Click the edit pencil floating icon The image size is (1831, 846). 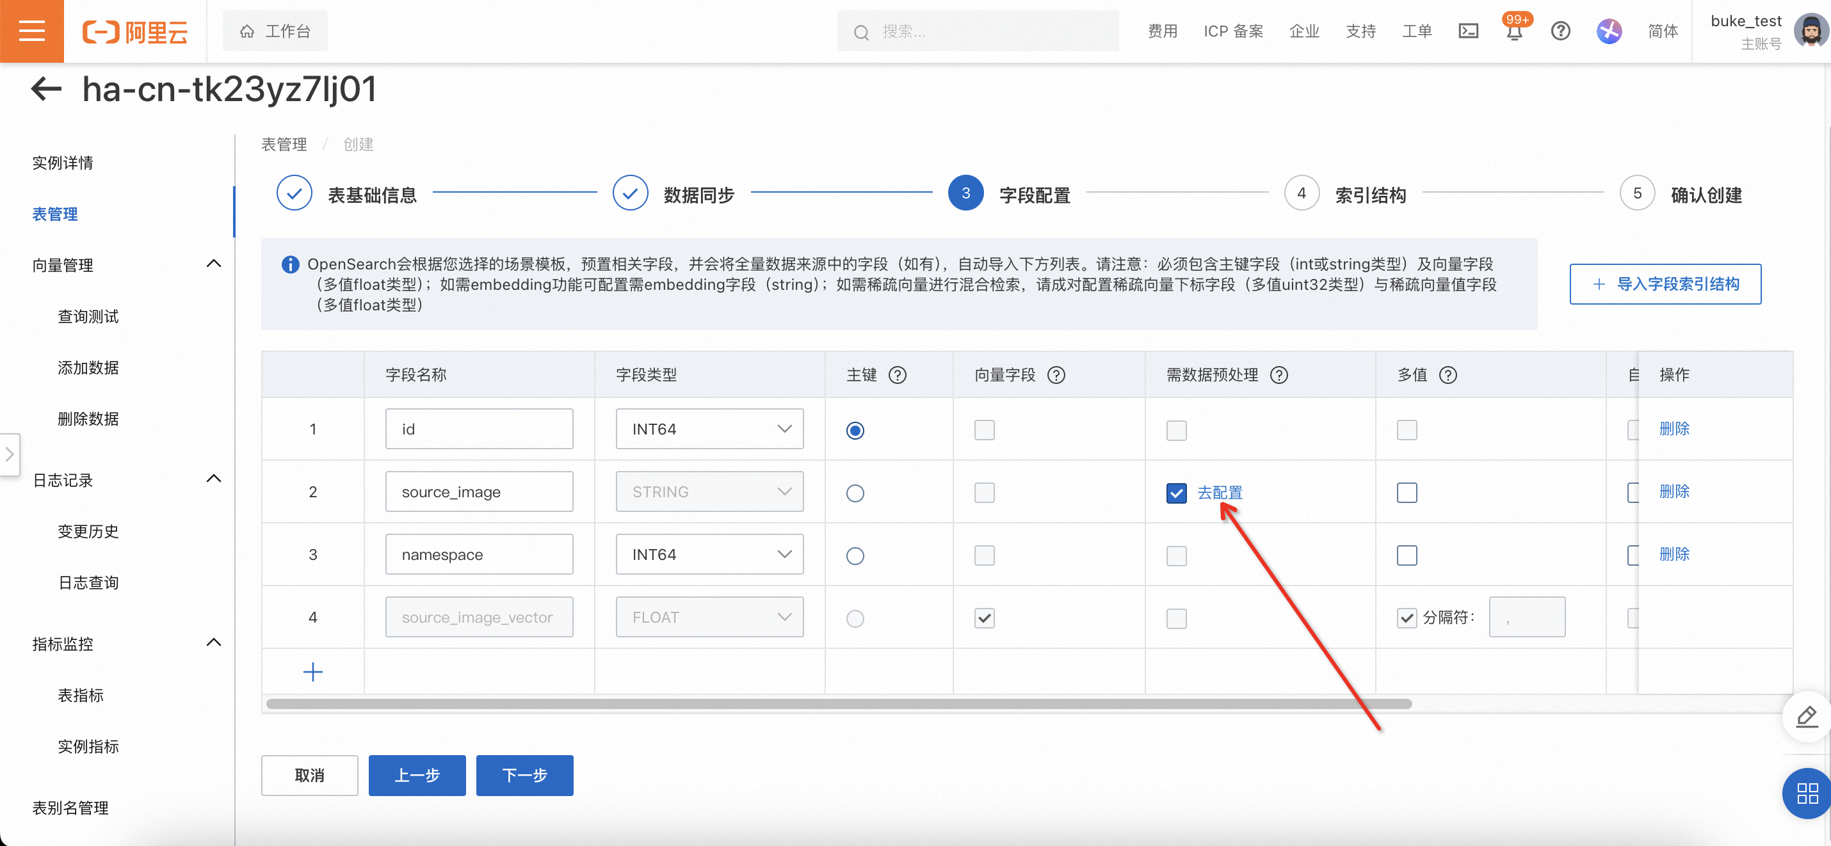pos(1806,716)
